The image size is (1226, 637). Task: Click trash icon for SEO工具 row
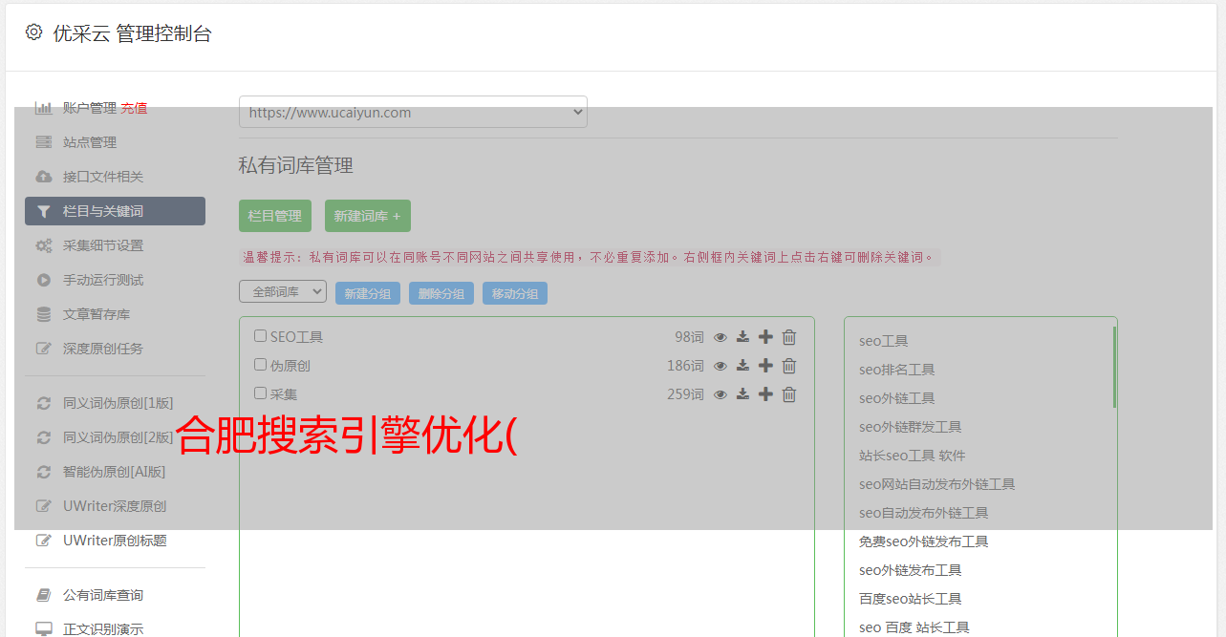coord(789,337)
